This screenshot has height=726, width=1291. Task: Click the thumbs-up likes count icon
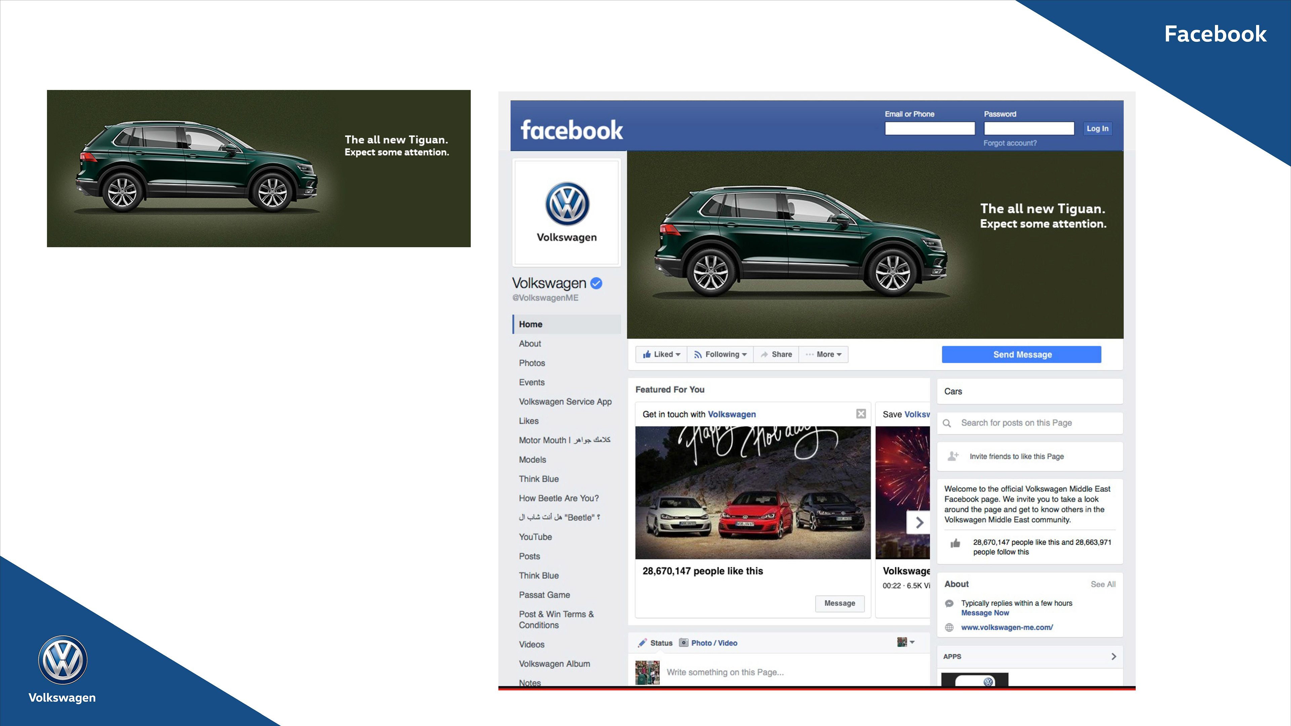click(955, 543)
